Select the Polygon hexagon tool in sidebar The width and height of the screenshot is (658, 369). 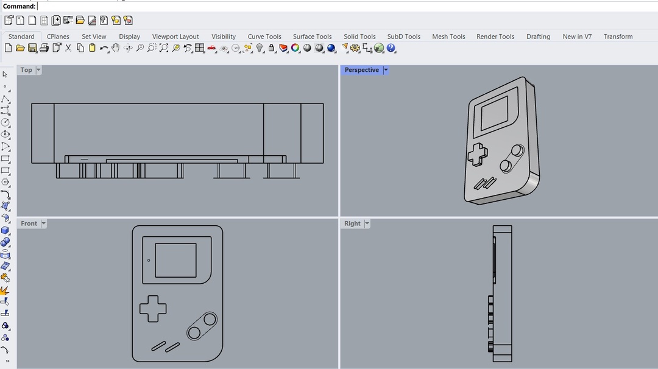pyautogui.click(x=5, y=183)
